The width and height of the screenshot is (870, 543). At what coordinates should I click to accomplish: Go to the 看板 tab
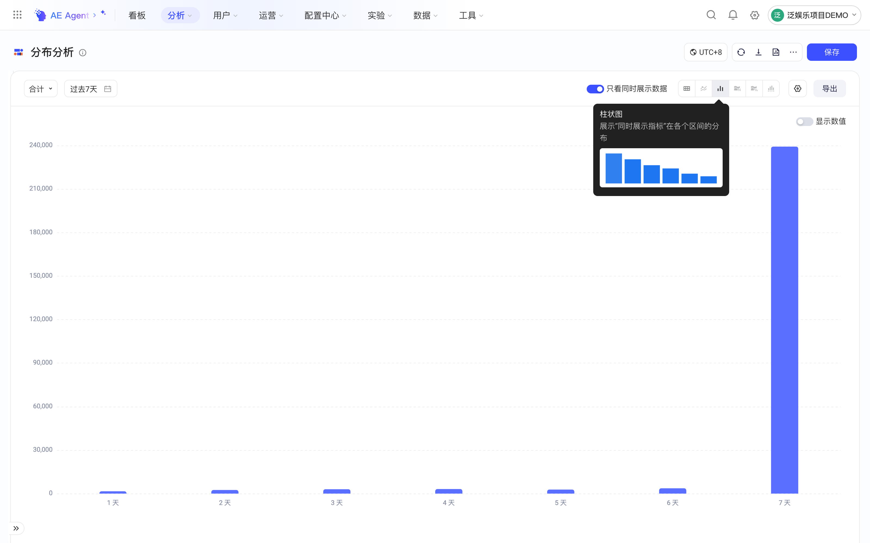click(x=137, y=15)
